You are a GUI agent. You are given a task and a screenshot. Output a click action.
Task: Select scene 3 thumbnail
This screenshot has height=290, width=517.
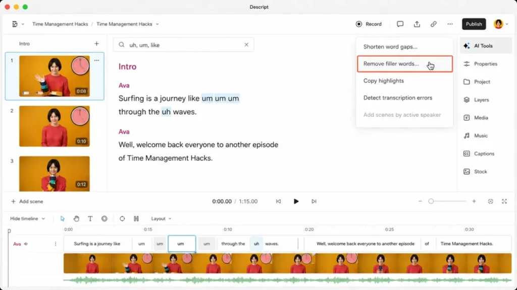[55, 174]
